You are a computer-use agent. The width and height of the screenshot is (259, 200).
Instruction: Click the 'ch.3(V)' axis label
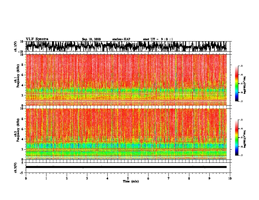click(16, 168)
